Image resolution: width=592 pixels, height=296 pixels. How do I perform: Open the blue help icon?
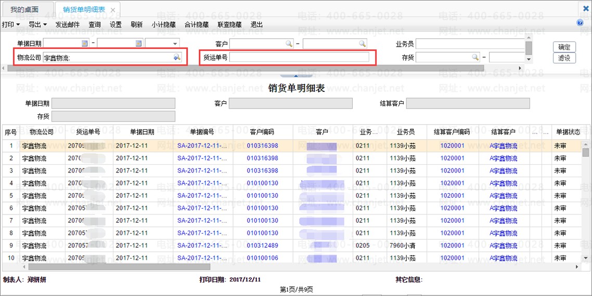tap(580, 23)
